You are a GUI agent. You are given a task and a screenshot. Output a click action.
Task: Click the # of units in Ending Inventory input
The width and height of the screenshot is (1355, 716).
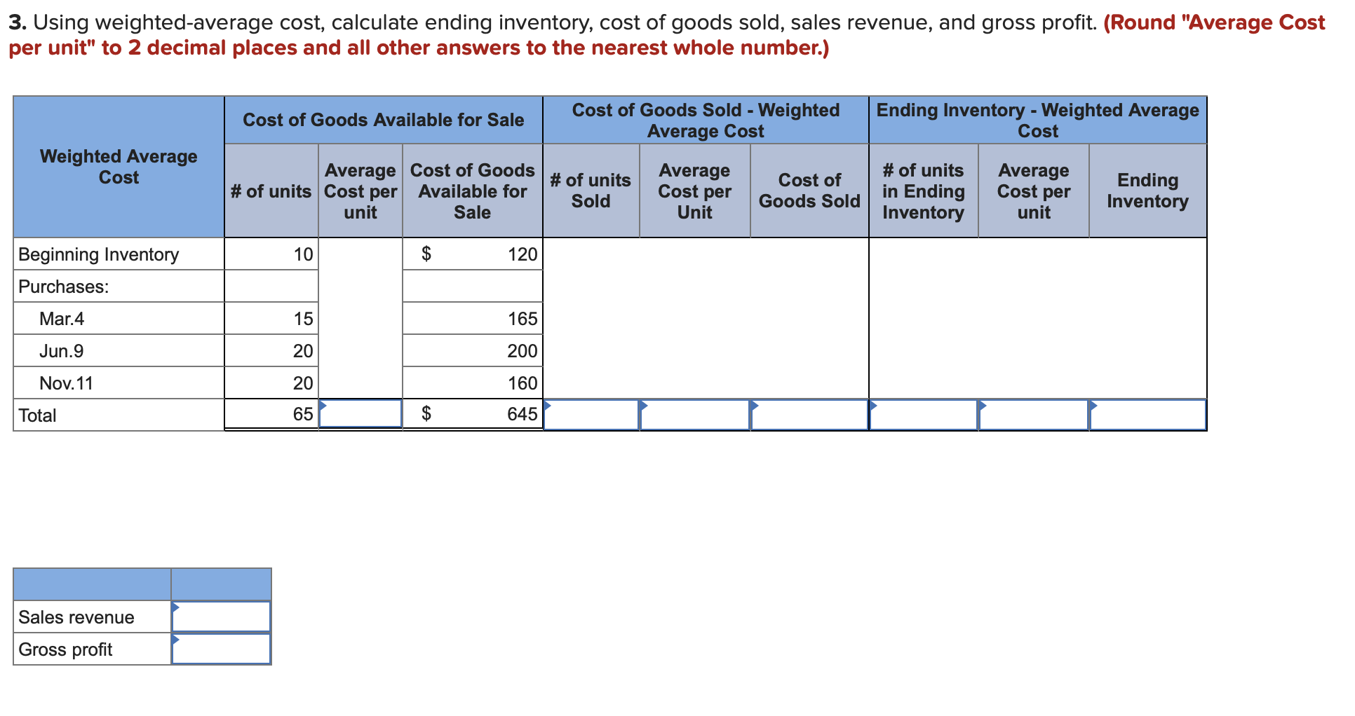point(924,415)
